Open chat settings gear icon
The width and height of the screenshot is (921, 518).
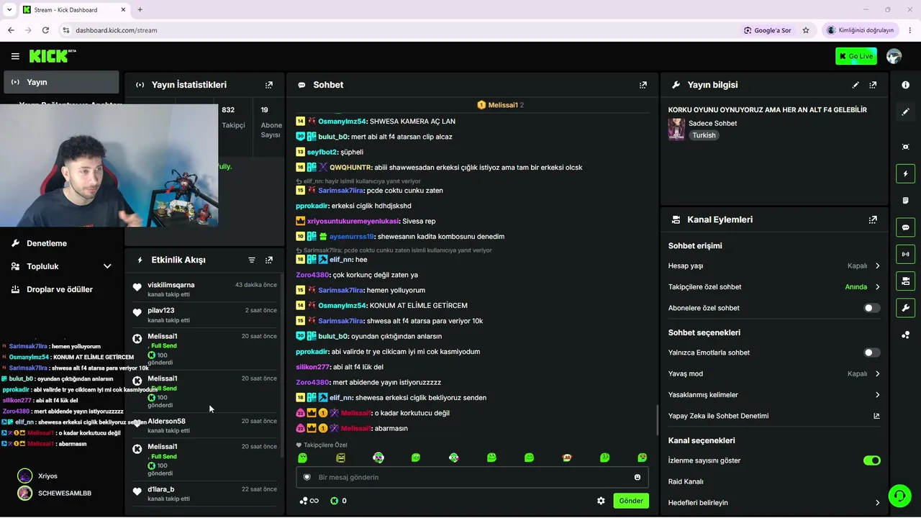coord(601,501)
